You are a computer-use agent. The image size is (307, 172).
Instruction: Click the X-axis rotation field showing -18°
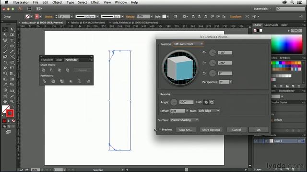click(x=225, y=53)
